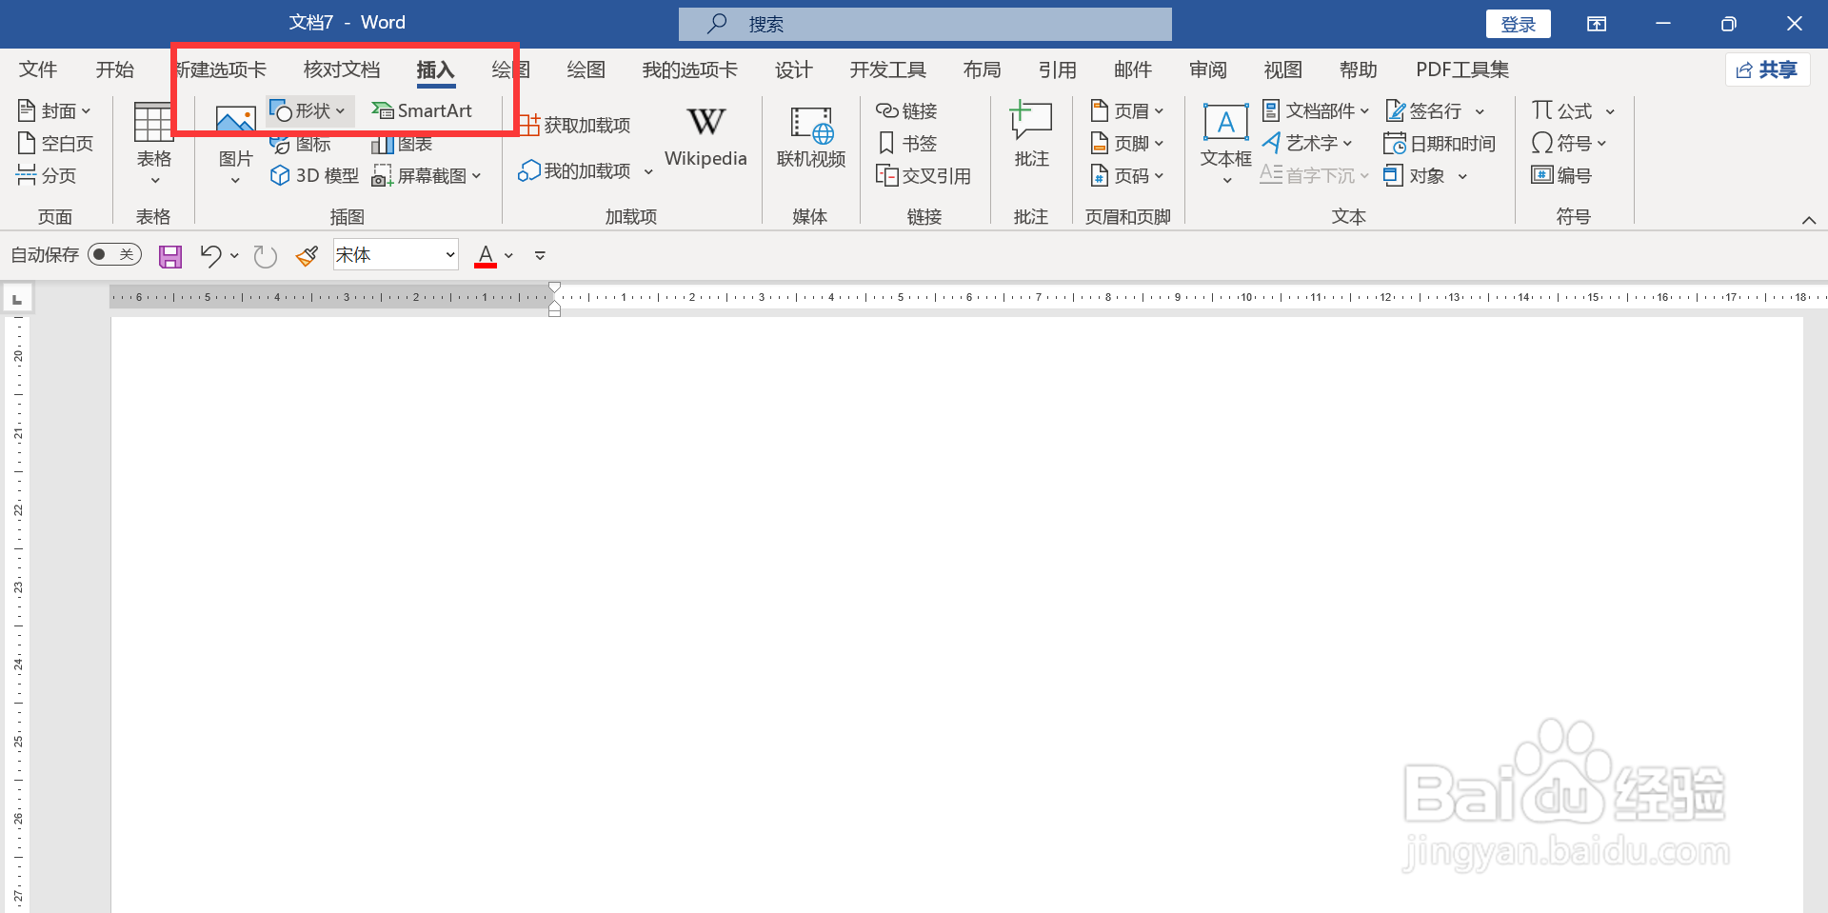Open ribbon display options button
Viewport: 1828px width, 913px height.
click(1597, 24)
